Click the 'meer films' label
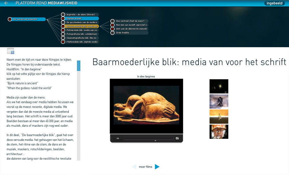This screenshot has width=289, height=175. 145,167
